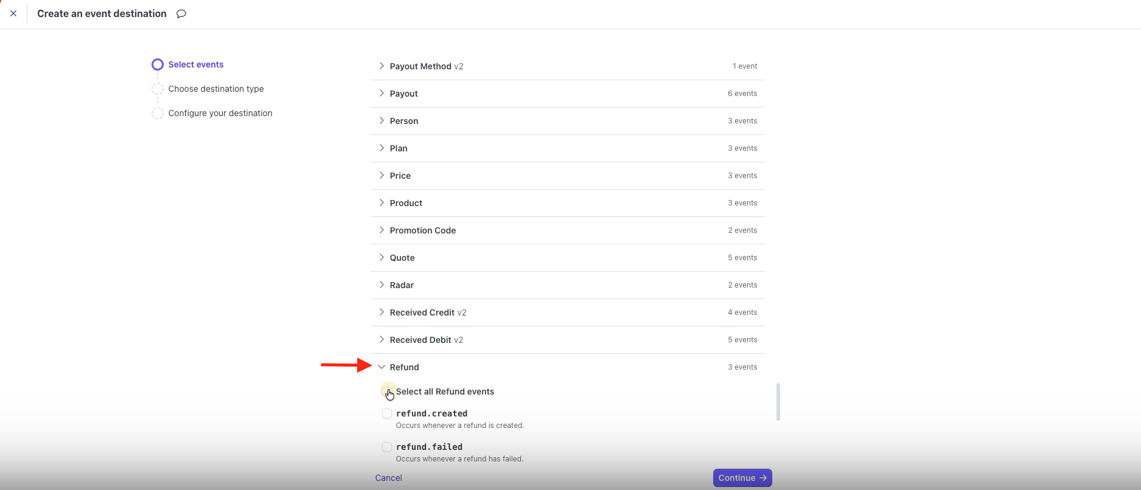Tick the refund.failed checkbox
The height and width of the screenshot is (490, 1141).
(x=387, y=447)
